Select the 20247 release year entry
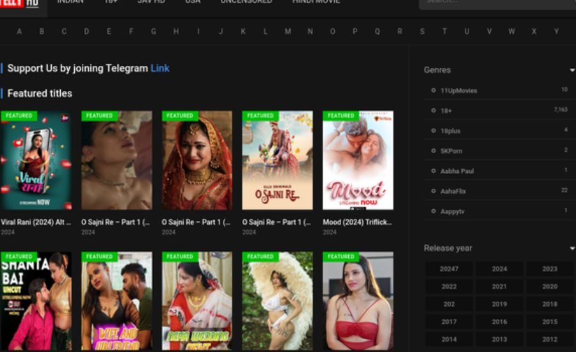The height and width of the screenshot is (352, 576). click(449, 269)
